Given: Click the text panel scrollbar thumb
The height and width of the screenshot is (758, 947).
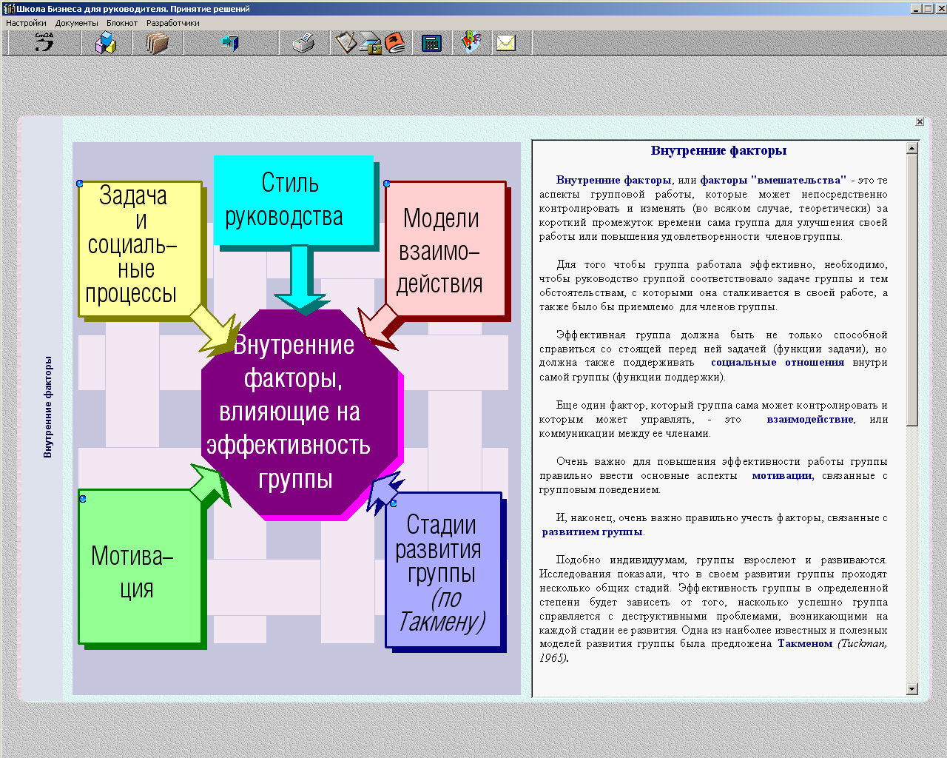Looking at the screenshot, I should 912,289.
